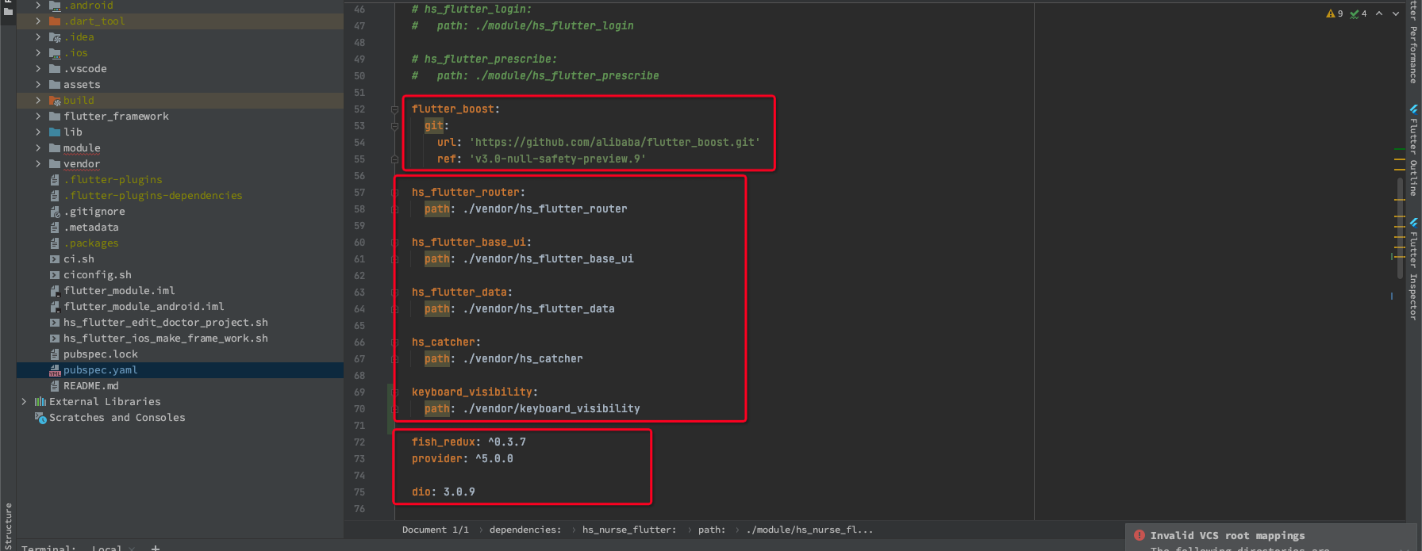Click the editor vertical scrollbar thumb
The image size is (1422, 551).
pyautogui.click(x=1400, y=228)
